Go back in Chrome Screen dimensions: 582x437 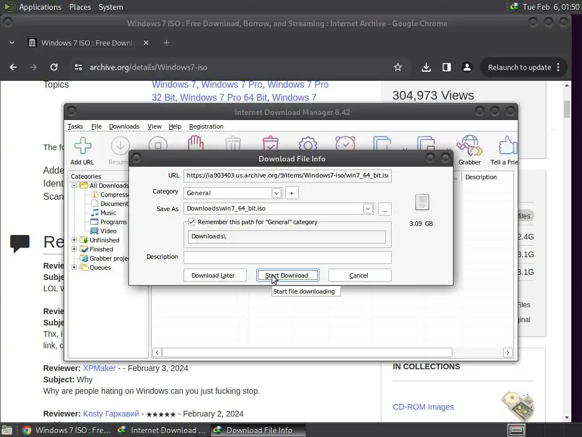click(x=14, y=67)
